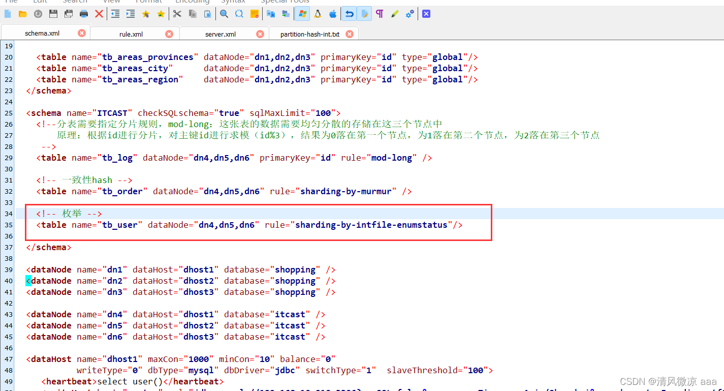Click the slaveThreshold "100" value
This screenshot has width=724, height=391.
click(x=476, y=370)
